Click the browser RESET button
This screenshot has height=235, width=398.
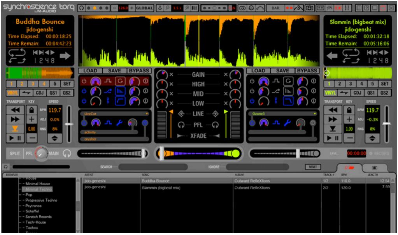pos(313,167)
